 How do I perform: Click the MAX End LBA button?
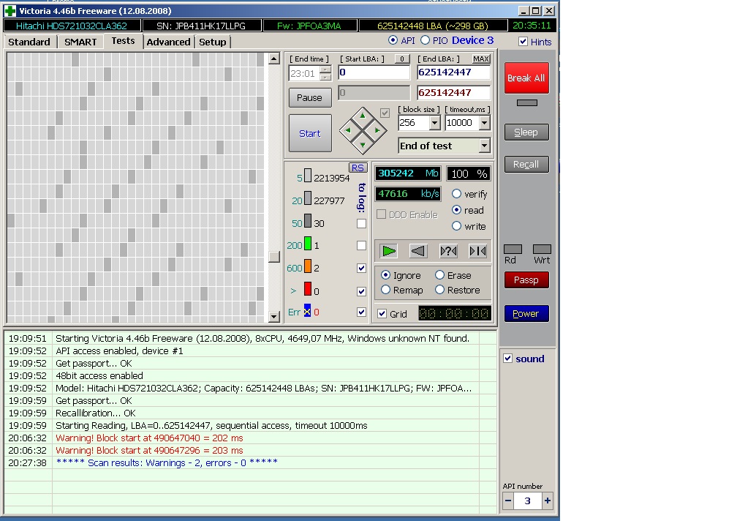(481, 59)
